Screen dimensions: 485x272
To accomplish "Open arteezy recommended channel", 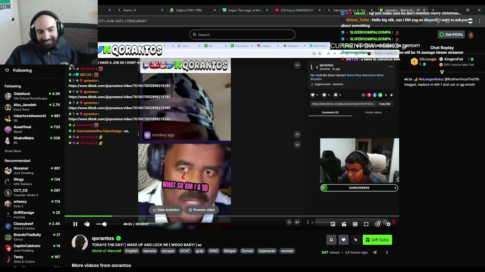I will coord(32,204).
